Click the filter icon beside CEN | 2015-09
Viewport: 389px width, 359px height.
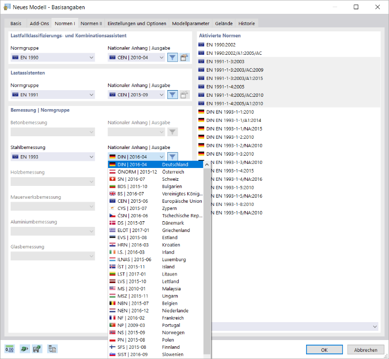tap(172, 95)
